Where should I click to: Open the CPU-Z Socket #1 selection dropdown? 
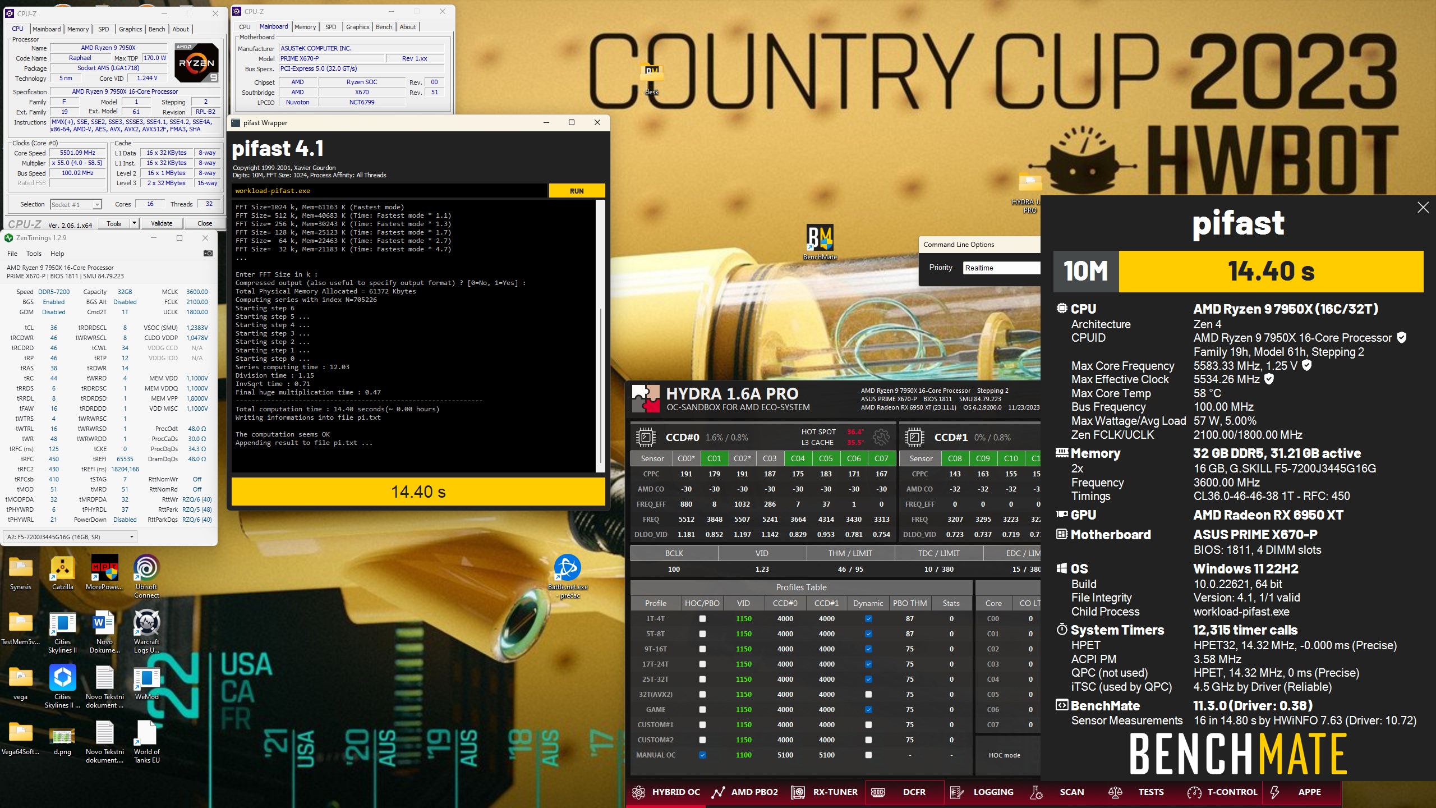(76, 204)
